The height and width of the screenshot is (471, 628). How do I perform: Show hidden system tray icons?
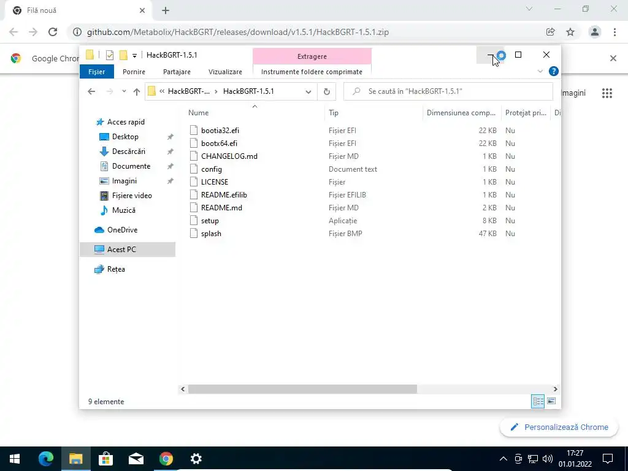point(503,459)
